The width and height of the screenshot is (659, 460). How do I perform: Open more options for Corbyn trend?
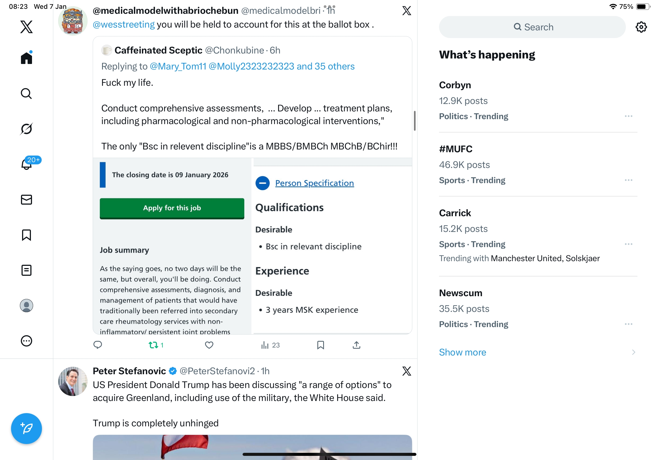[x=628, y=116]
